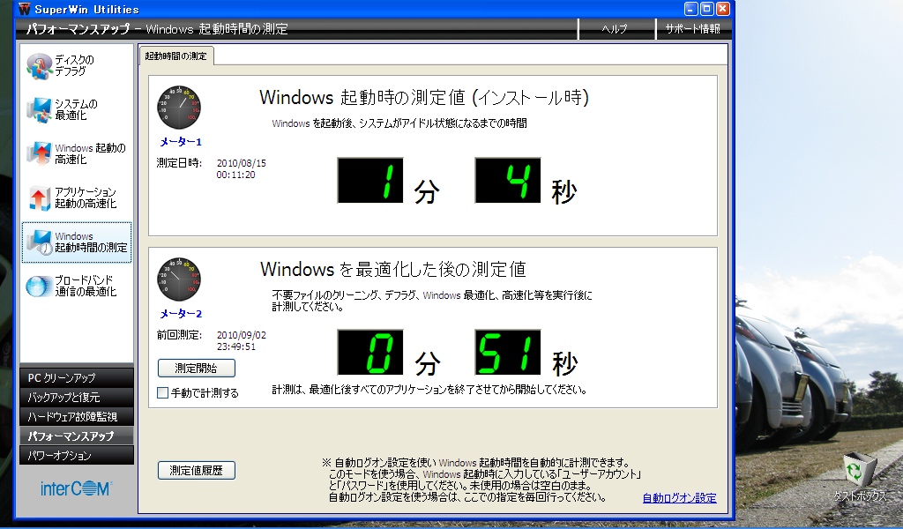Open the ブロードバンド通信の最適化 globe icon
This screenshot has height=529, width=903.
tap(39, 286)
